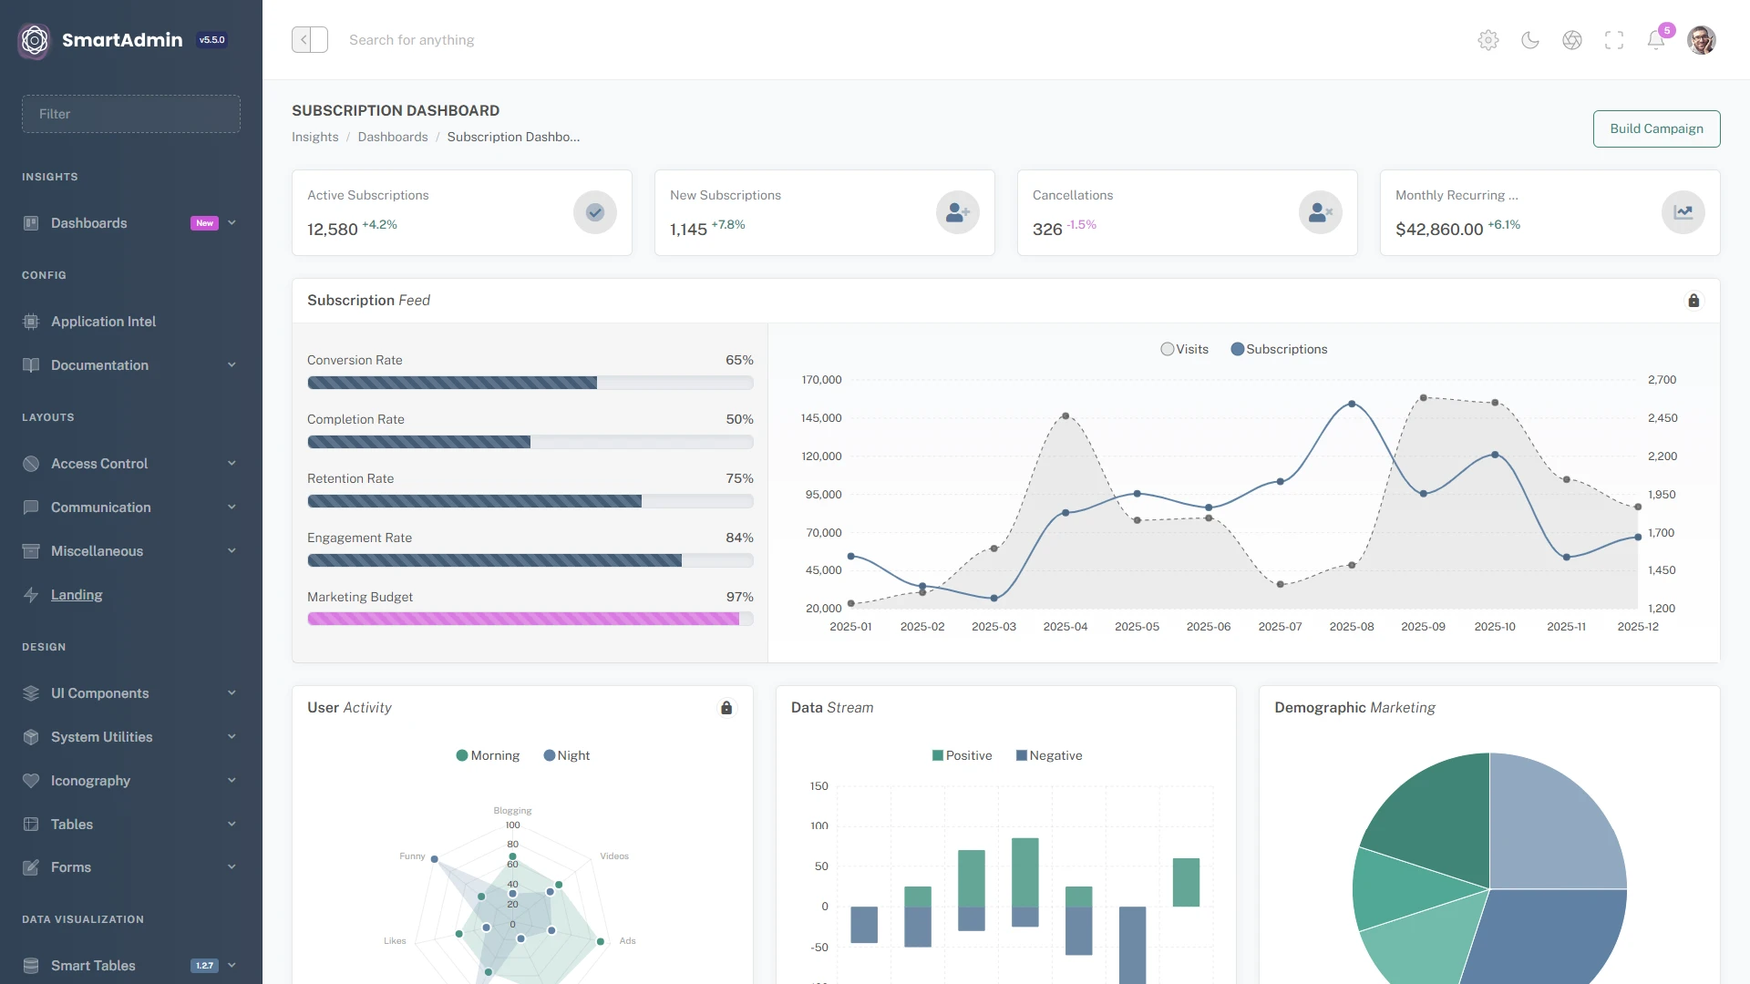Click the User Activity lock icon
The height and width of the screenshot is (984, 1750).
pyautogui.click(x=726, y=708)
